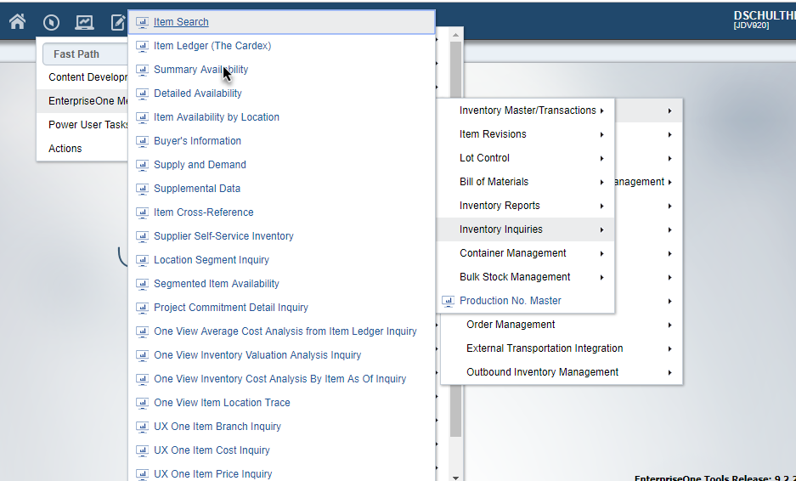796x481 pixels.
Task: Expand the Inventory Reports submenu arrow
Action: pos(601,206)
